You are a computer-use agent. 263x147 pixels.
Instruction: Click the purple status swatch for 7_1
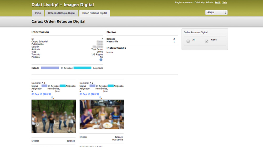(x=44, y=86)
